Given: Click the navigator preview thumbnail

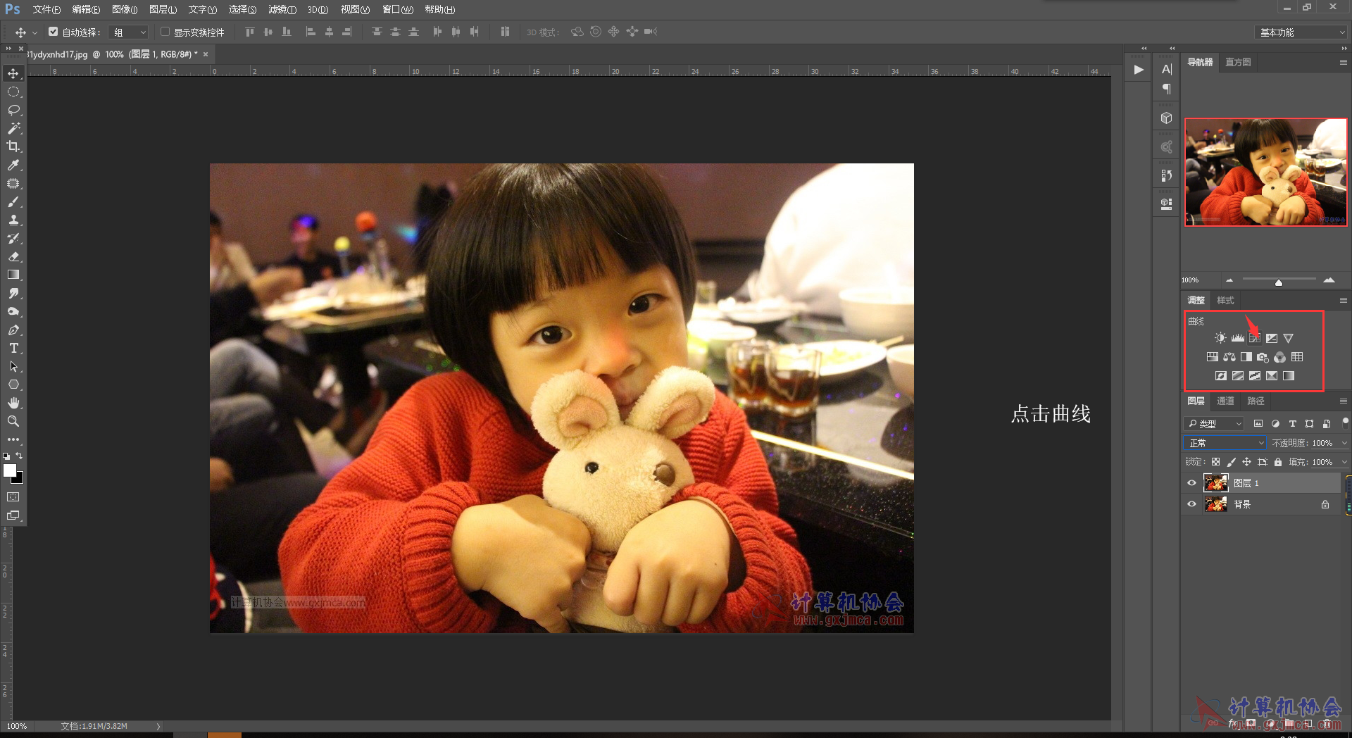Looking at the screenshot, I should pyautogui.click(x=1265, y=172).
